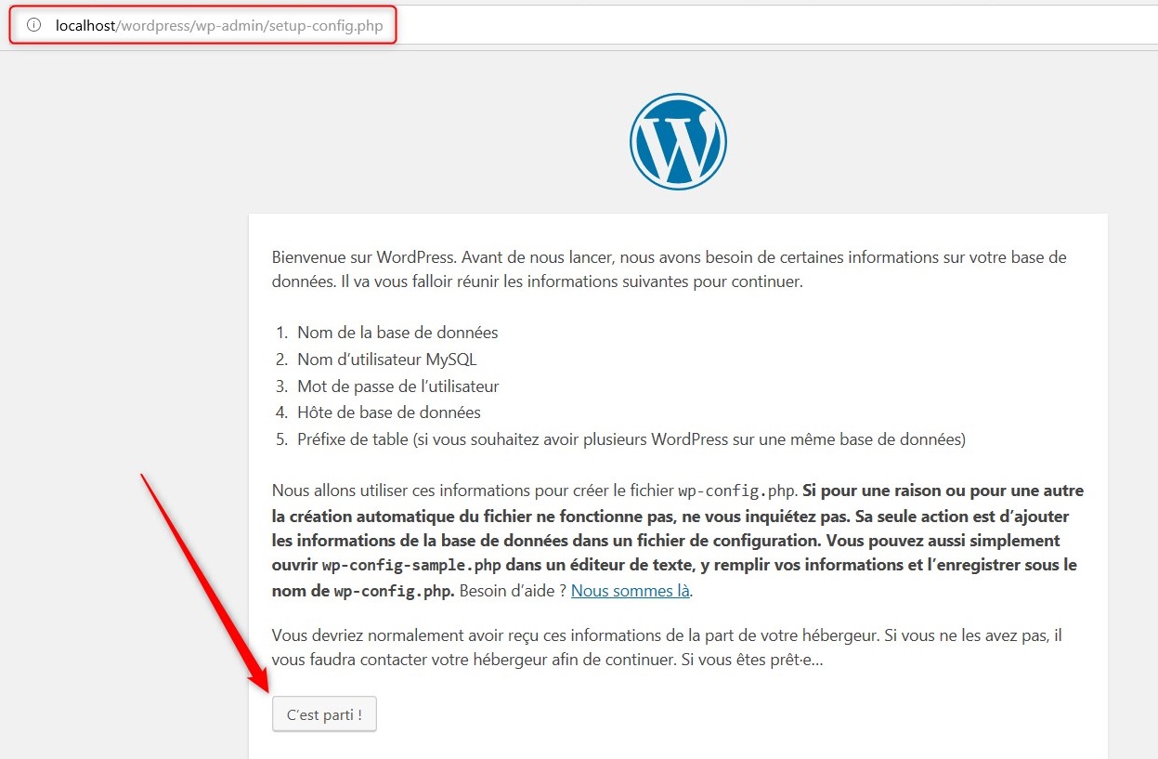Click the "Besoin d'aide ?" text
1158x759 pixels.
[512, 591]
